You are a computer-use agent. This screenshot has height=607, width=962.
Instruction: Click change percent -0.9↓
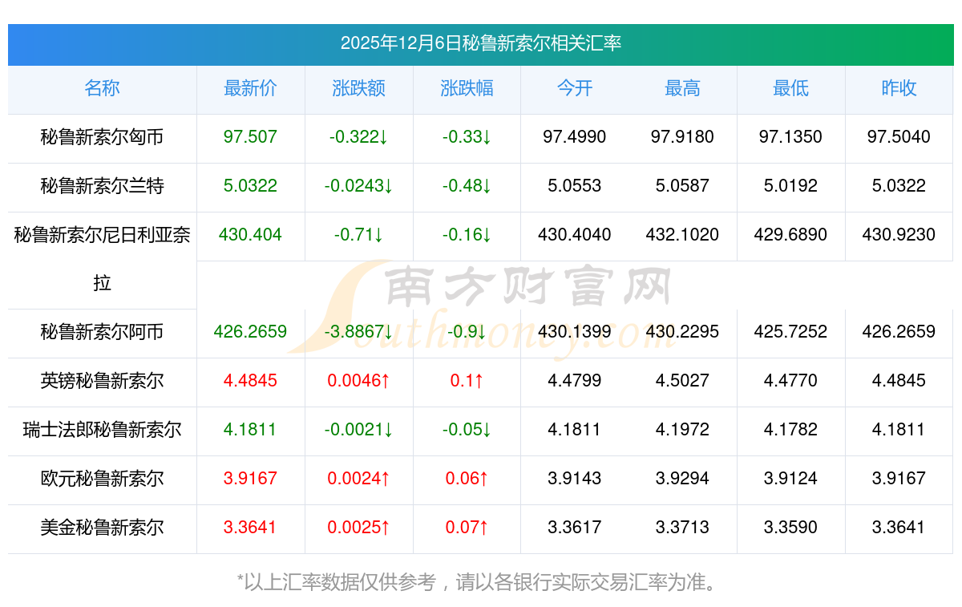467,332
